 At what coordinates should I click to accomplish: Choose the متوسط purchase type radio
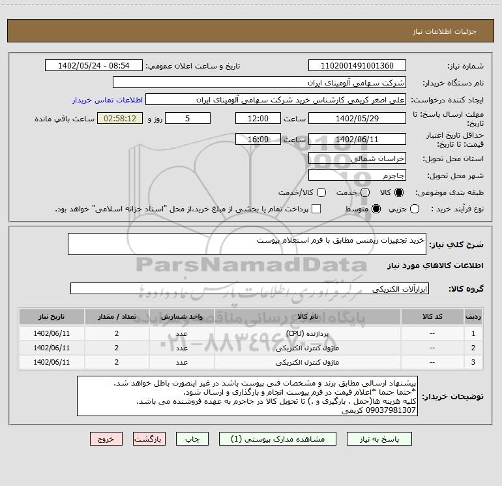(x=376, y=209)
